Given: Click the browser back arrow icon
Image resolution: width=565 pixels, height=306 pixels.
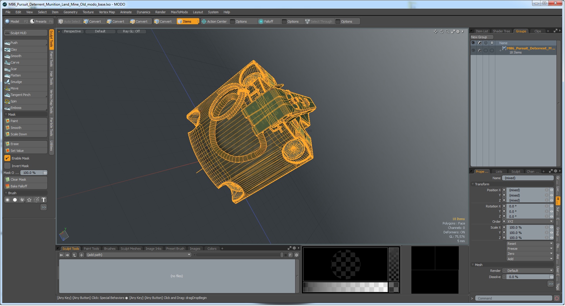Looking at the screenshot, I should [x=61, y=255].
